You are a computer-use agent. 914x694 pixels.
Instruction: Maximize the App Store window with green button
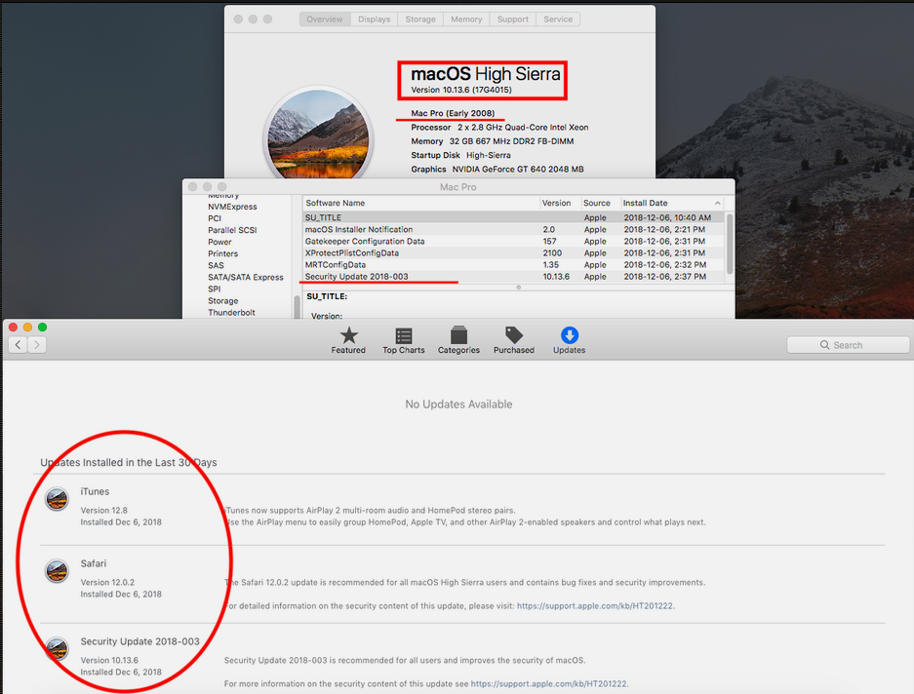42,327
